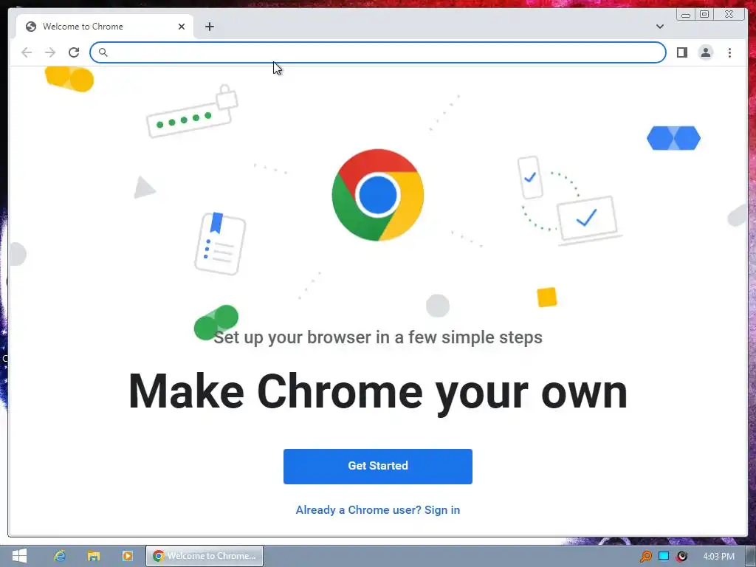Viewport: 756px width, 567px height.
Task: Focus the address bar field
Action: pyautogui.click(x=377, y=52)
